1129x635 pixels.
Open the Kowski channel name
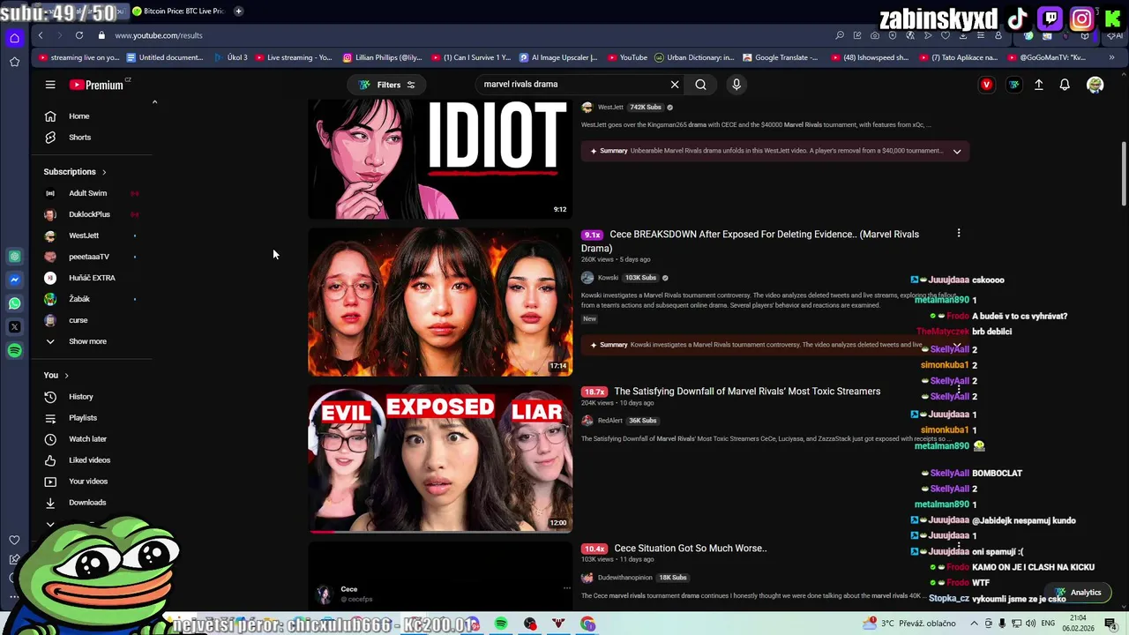(x=609, y=278)
